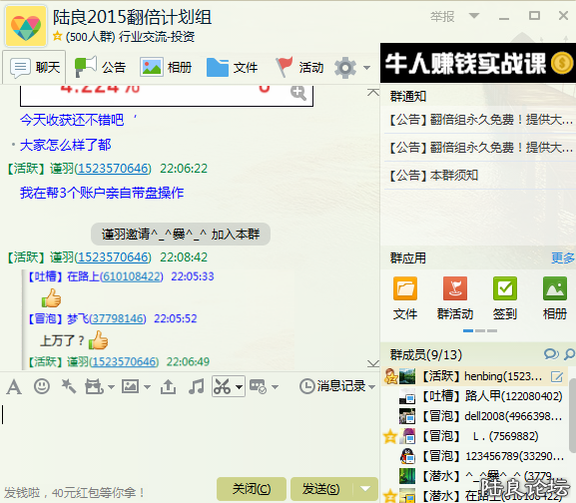The height and width of the screenshot is (503, 576).
Task: Select member L. (7569882)
Action: click(x=474, y=436)
